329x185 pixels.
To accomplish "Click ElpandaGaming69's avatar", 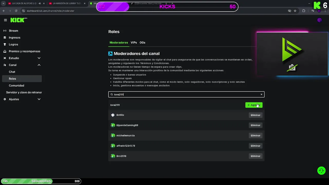I will (x=113, y=125).
